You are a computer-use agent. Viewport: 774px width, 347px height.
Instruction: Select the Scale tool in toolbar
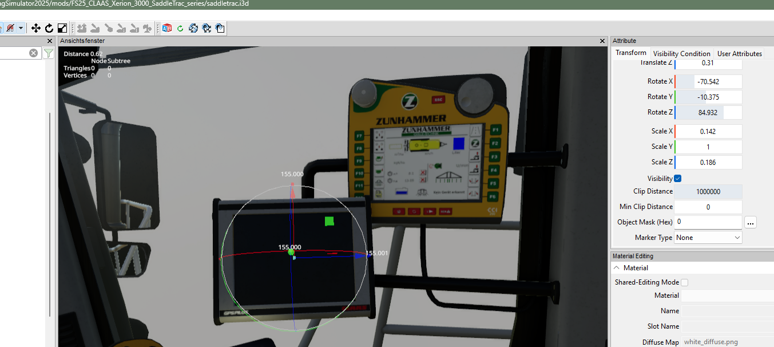click(62, 28)
